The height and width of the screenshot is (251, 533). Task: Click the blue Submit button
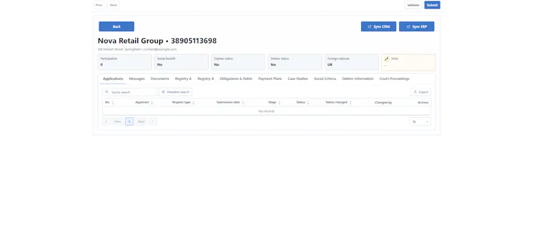pos(432,5)
